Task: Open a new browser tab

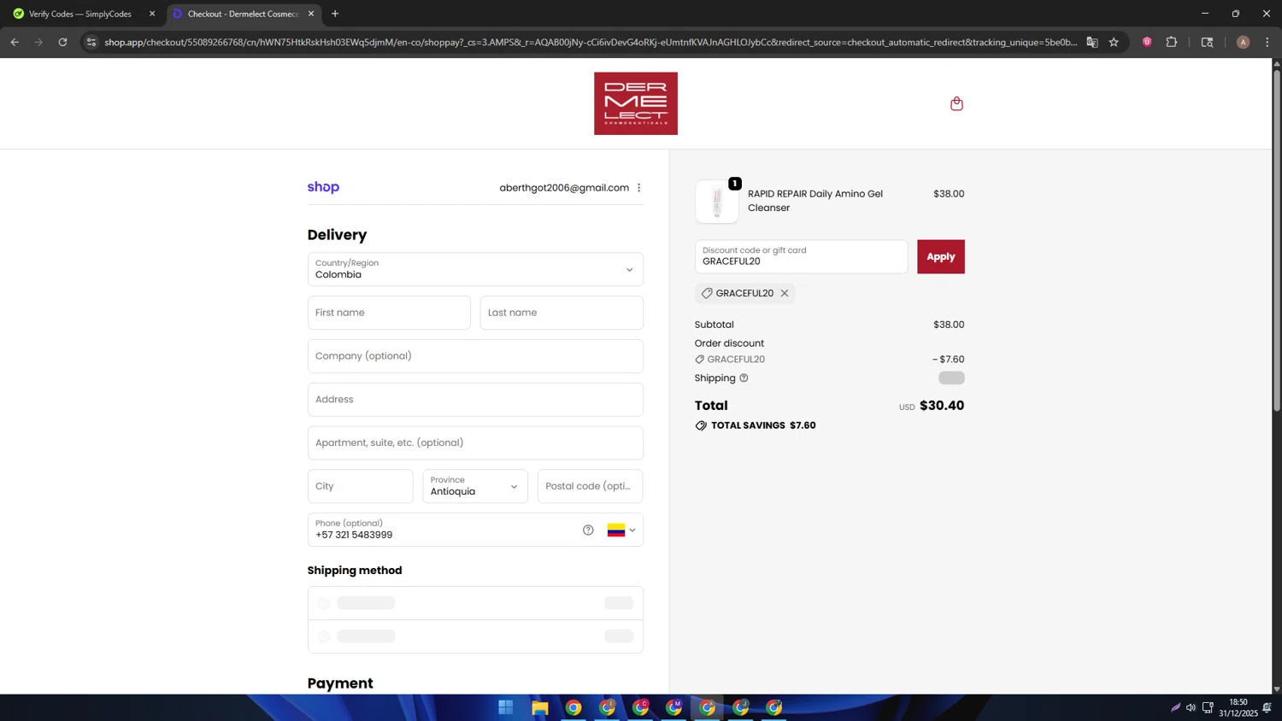Action: pyautogui.click(x=335, y=14)
